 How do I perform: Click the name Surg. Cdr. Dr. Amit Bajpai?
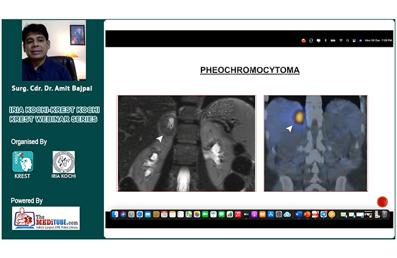click(x=52, y=88)
